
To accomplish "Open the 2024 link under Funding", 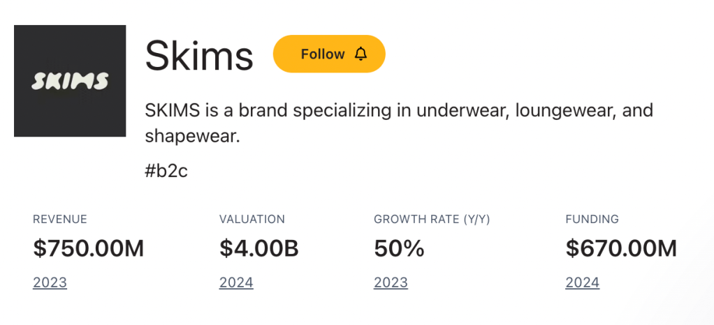I will [x=582, y=282].
